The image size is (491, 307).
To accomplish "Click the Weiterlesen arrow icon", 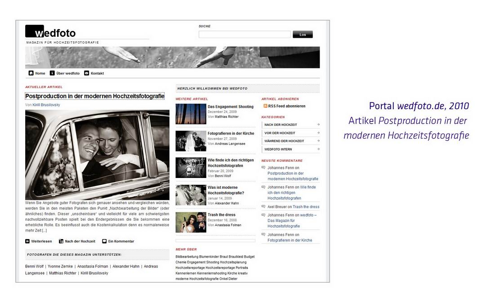I will tap(27, 241).
